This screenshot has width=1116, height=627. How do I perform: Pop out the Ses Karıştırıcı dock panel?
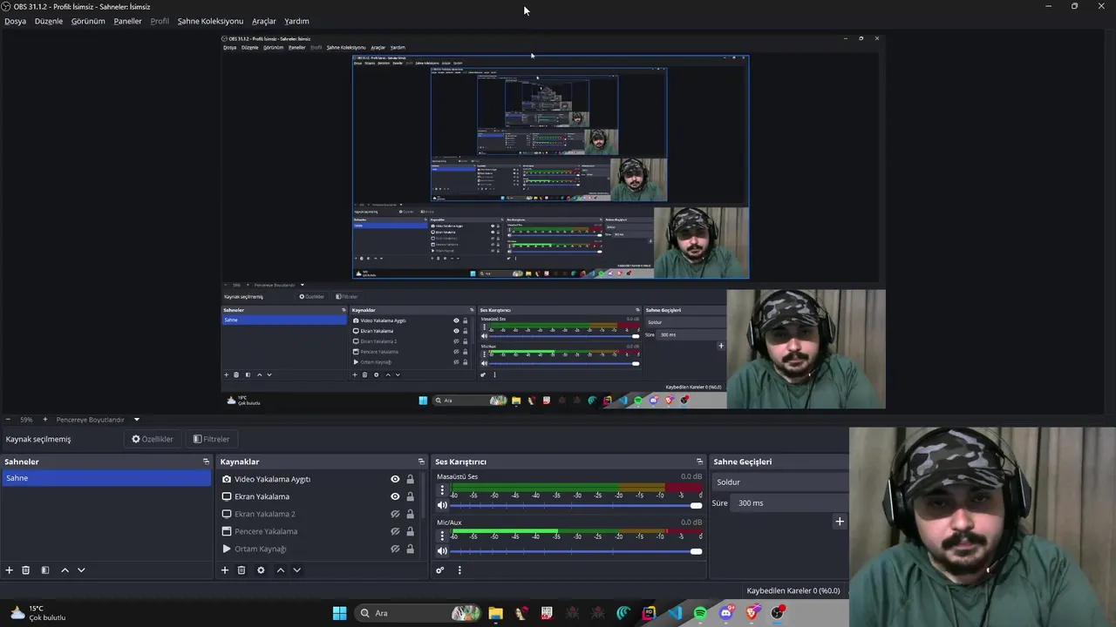(699, 462)
